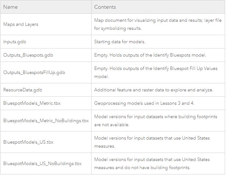The width and height of the screenshot is (226, 175).
Task: Click the Bluespot Fill Up Values description
Action: [x=156, y=72]
